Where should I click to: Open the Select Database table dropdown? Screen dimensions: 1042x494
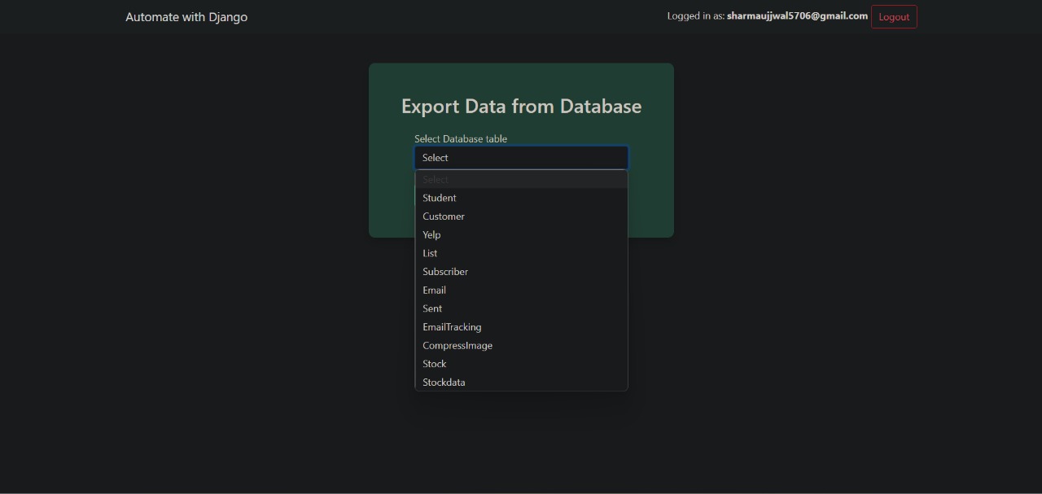tap(521, 158)
